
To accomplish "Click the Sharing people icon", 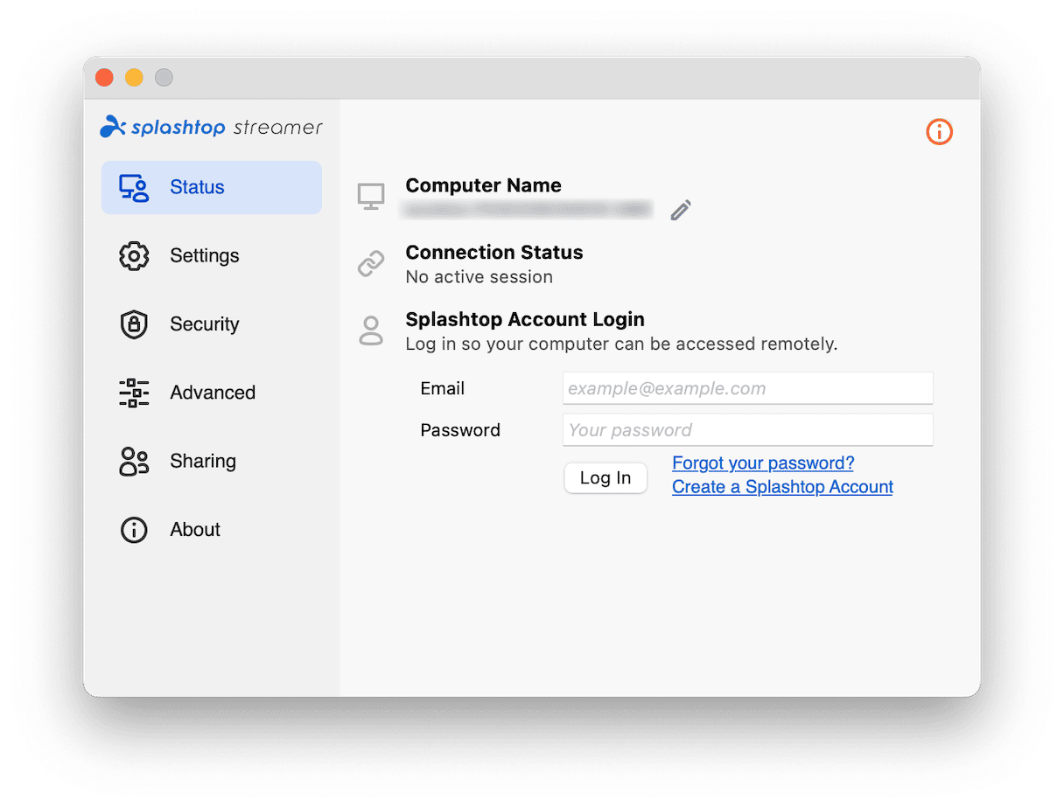I will pyautogui.click(x=134, y=461).
